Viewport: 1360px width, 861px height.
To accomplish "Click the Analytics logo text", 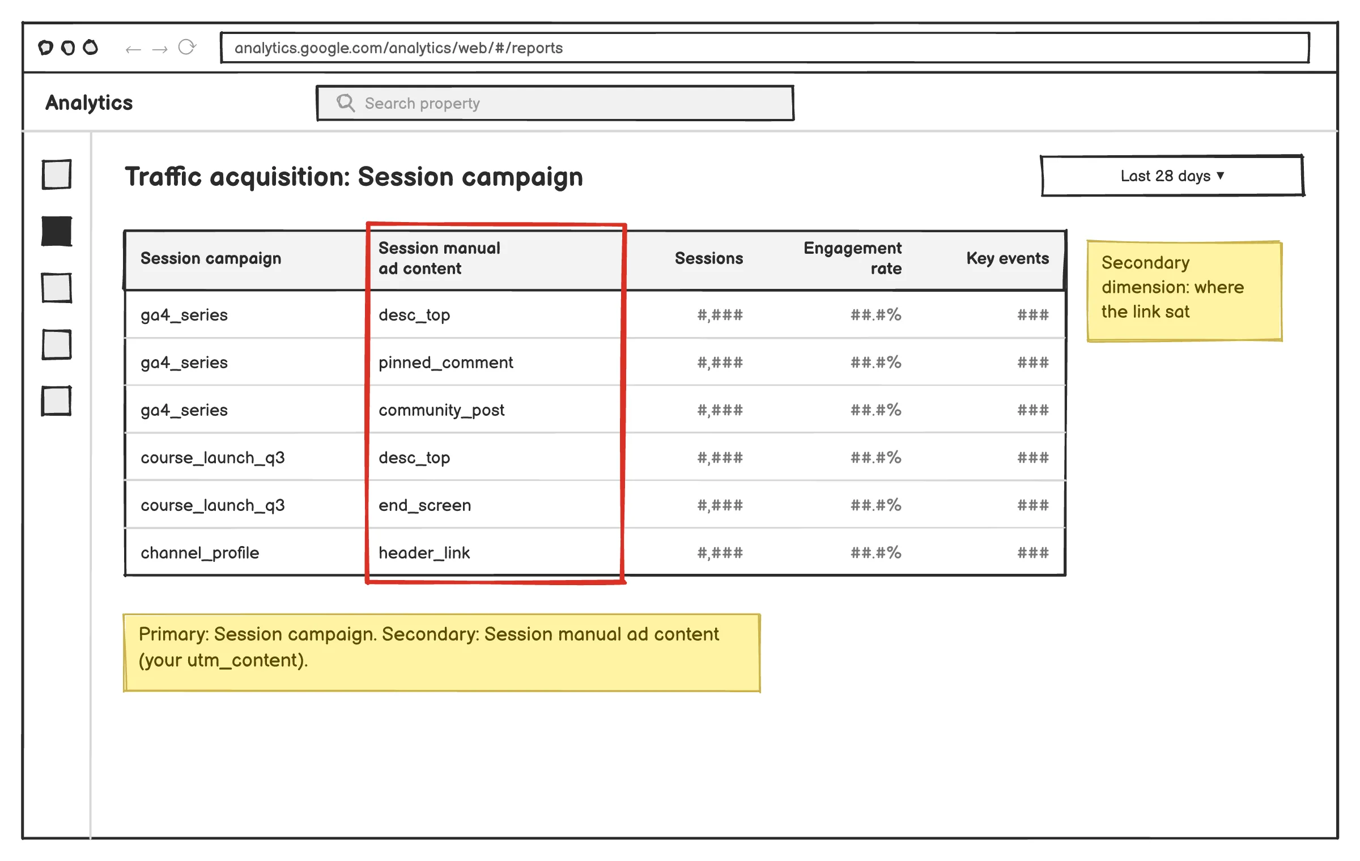I will [89, 103].
